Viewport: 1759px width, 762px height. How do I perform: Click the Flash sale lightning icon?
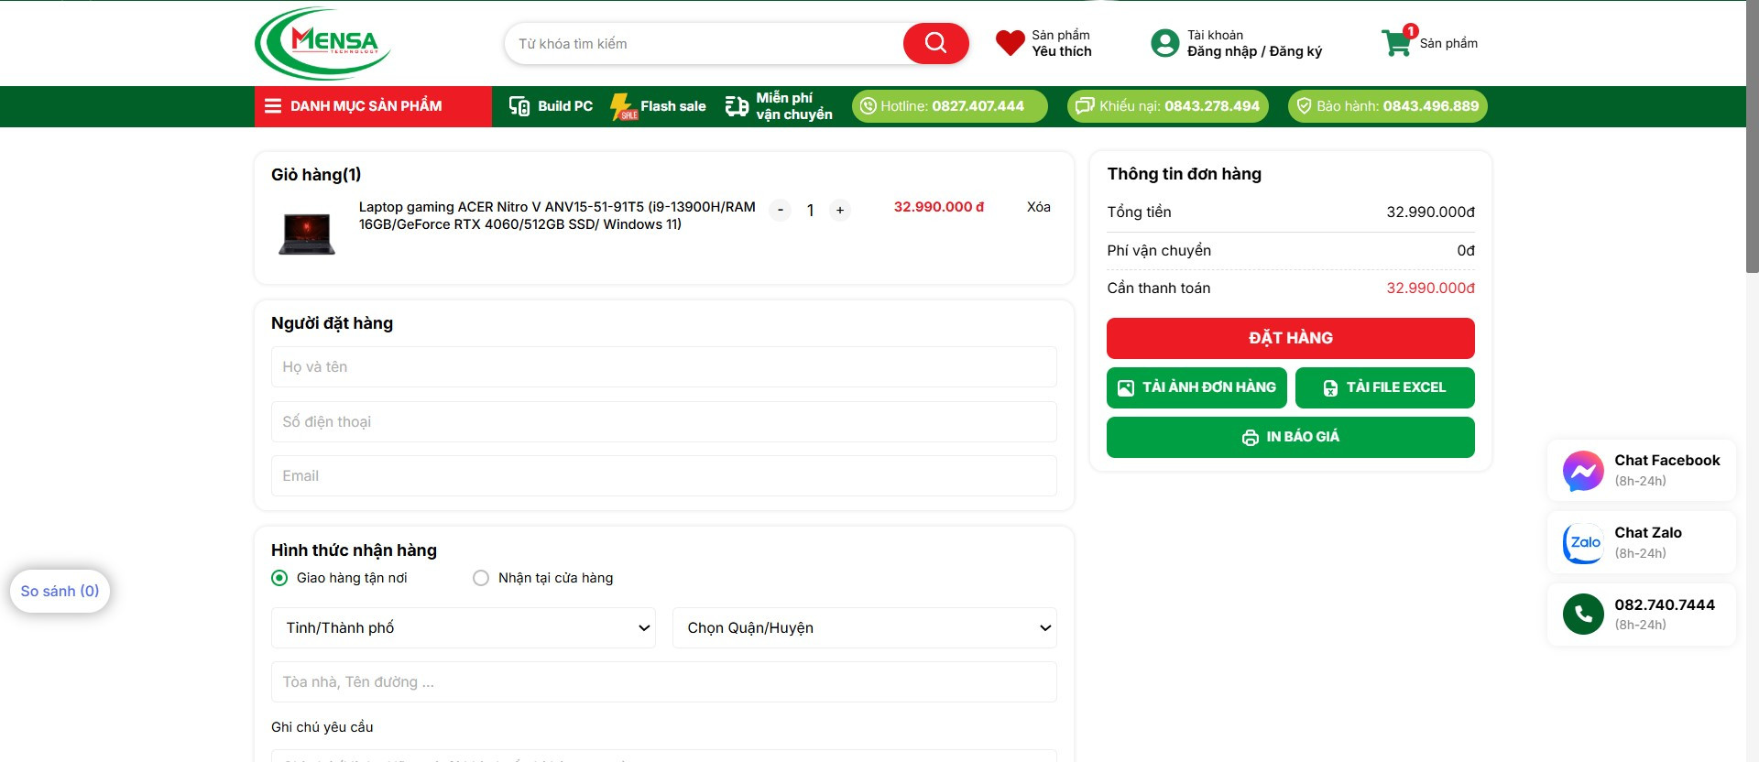[x=623, y=106]
